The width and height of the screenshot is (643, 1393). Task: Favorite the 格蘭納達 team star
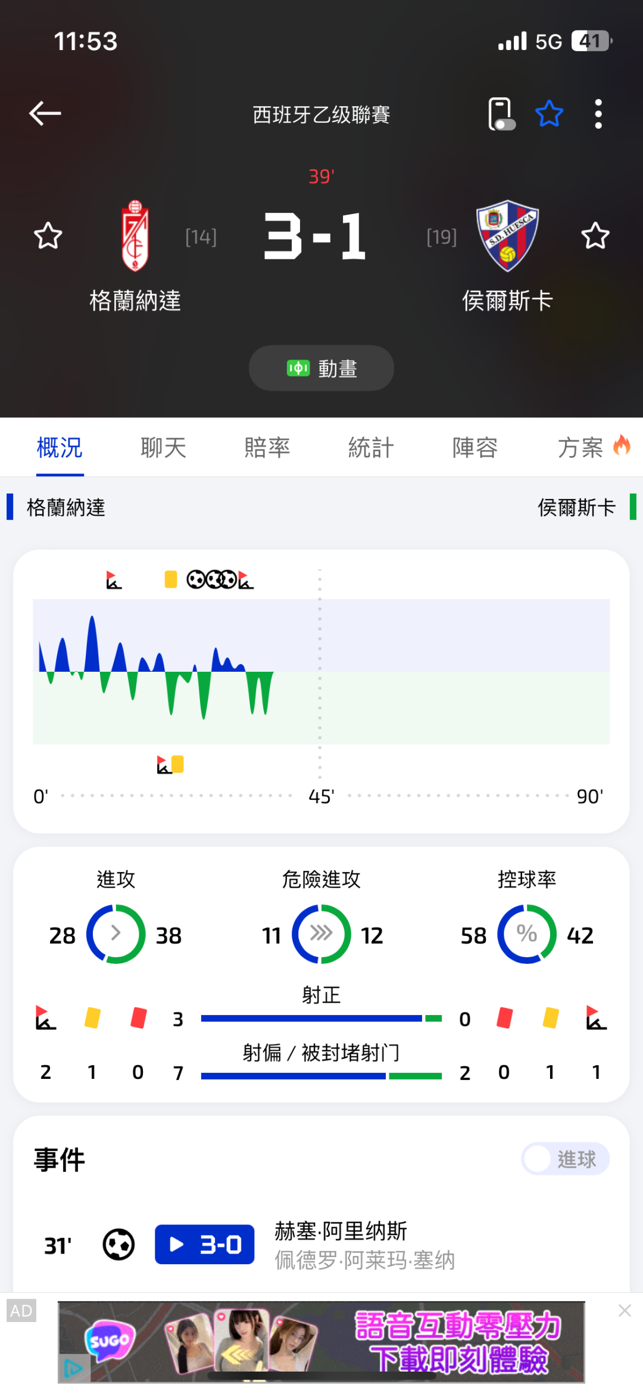(48, 236)
